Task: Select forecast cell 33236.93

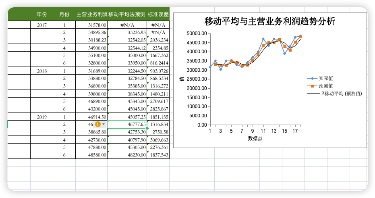Action: pyautogui.click(x=127, y=32)
